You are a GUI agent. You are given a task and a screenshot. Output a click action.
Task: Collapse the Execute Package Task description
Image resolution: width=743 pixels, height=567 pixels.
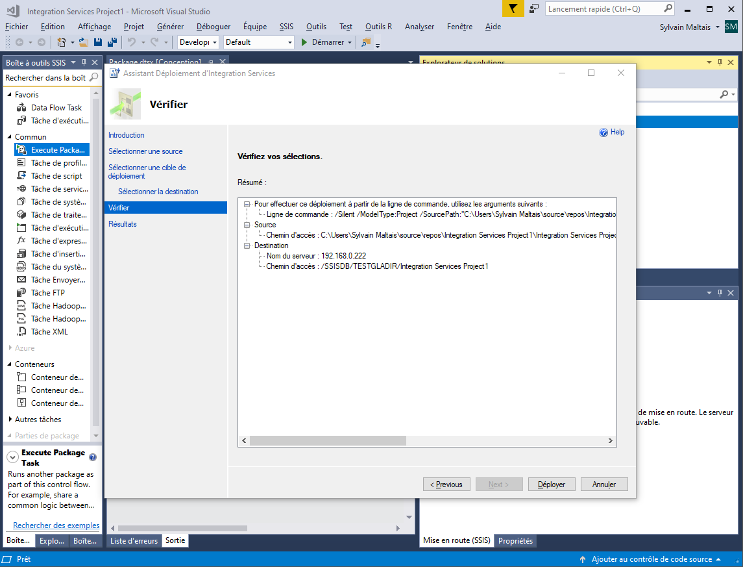tap(13, 457)
